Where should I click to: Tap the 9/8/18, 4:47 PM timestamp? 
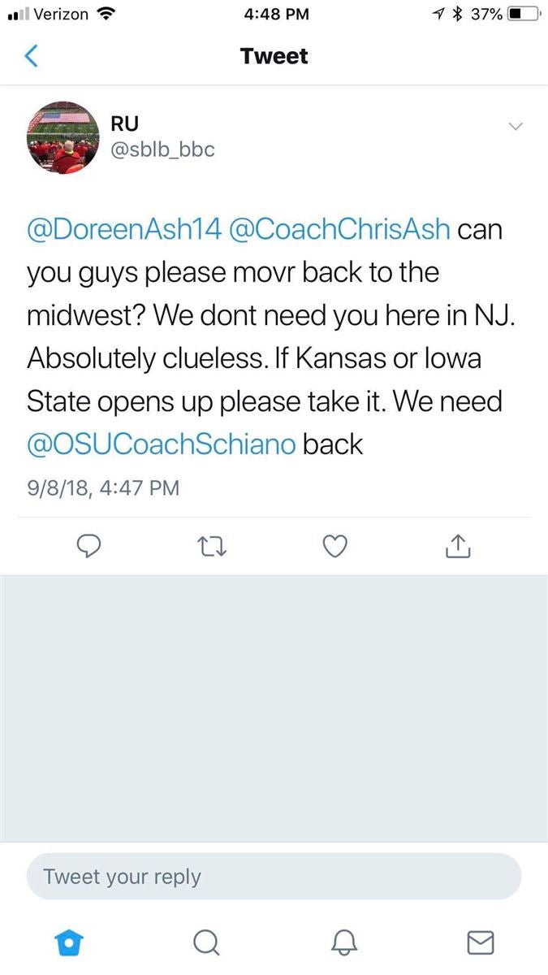coord(103,487)
